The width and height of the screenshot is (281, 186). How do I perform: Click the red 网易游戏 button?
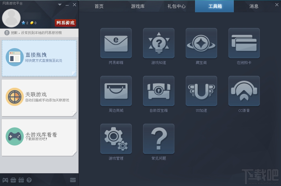(65, 23)
